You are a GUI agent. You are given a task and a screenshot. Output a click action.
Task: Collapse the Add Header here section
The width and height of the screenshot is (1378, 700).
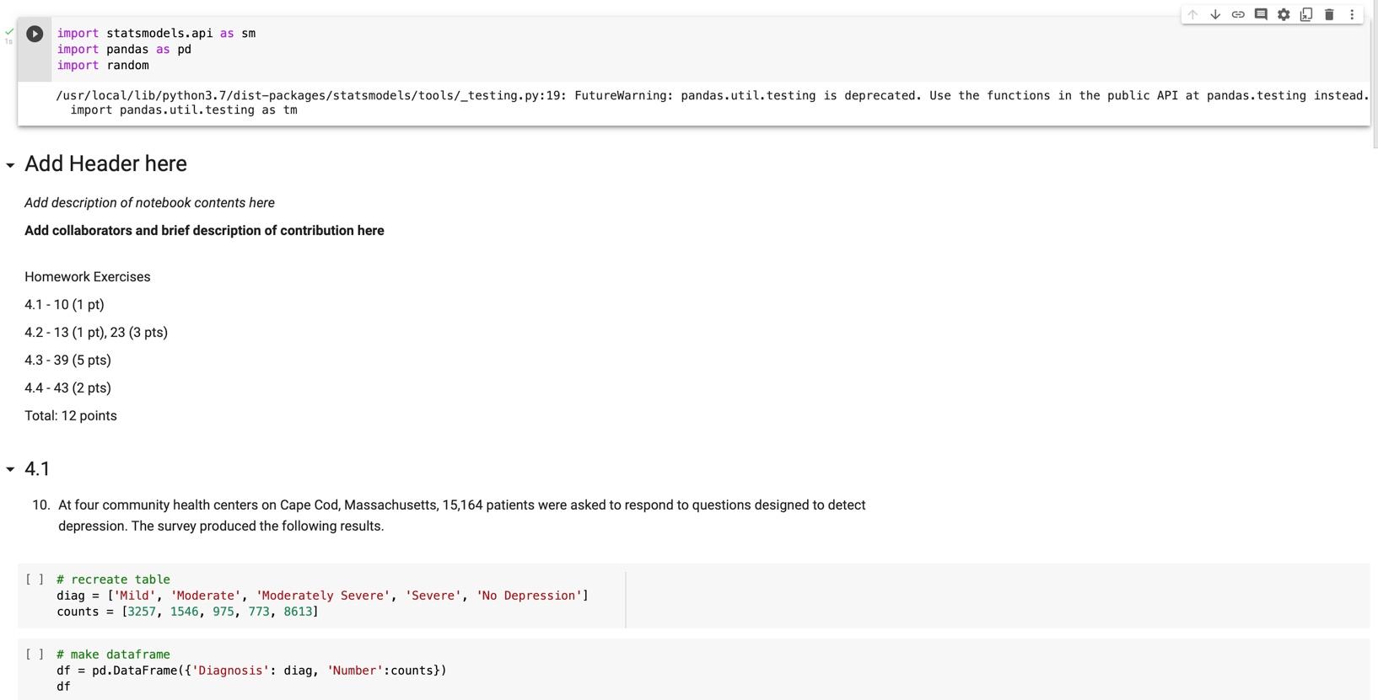(10, 165)
